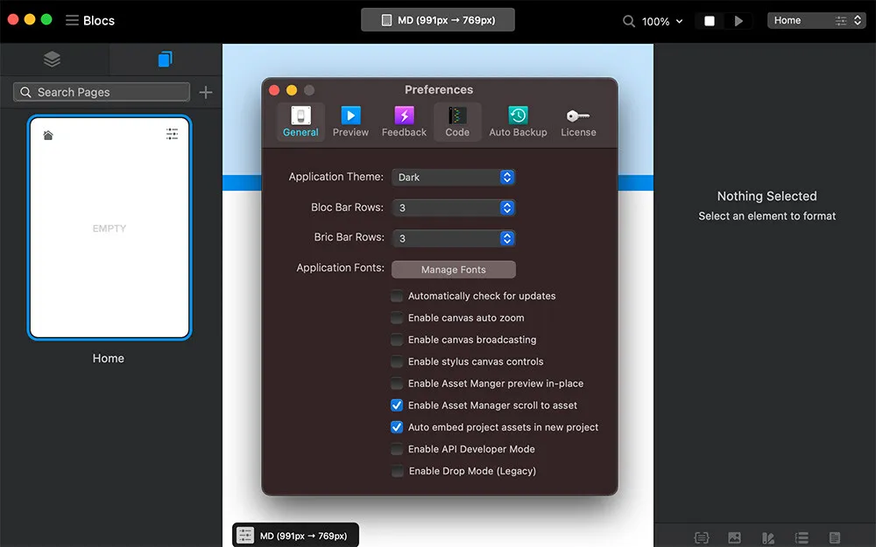Open the Preview preferences tab
This screenshot has height=547, width=876.
pos(350,122)
